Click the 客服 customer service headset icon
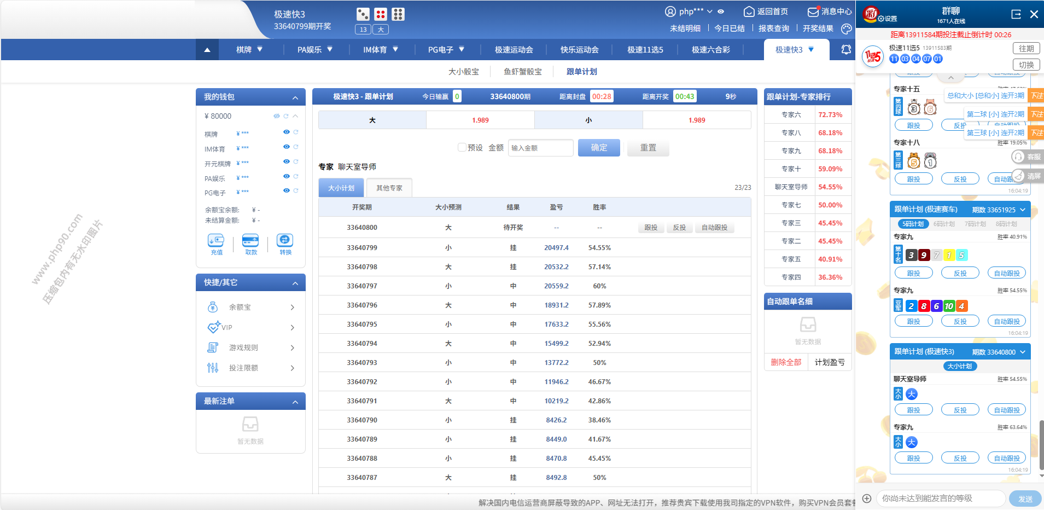 click(1018, 157)
